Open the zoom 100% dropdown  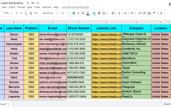click(x=8, y=13)
